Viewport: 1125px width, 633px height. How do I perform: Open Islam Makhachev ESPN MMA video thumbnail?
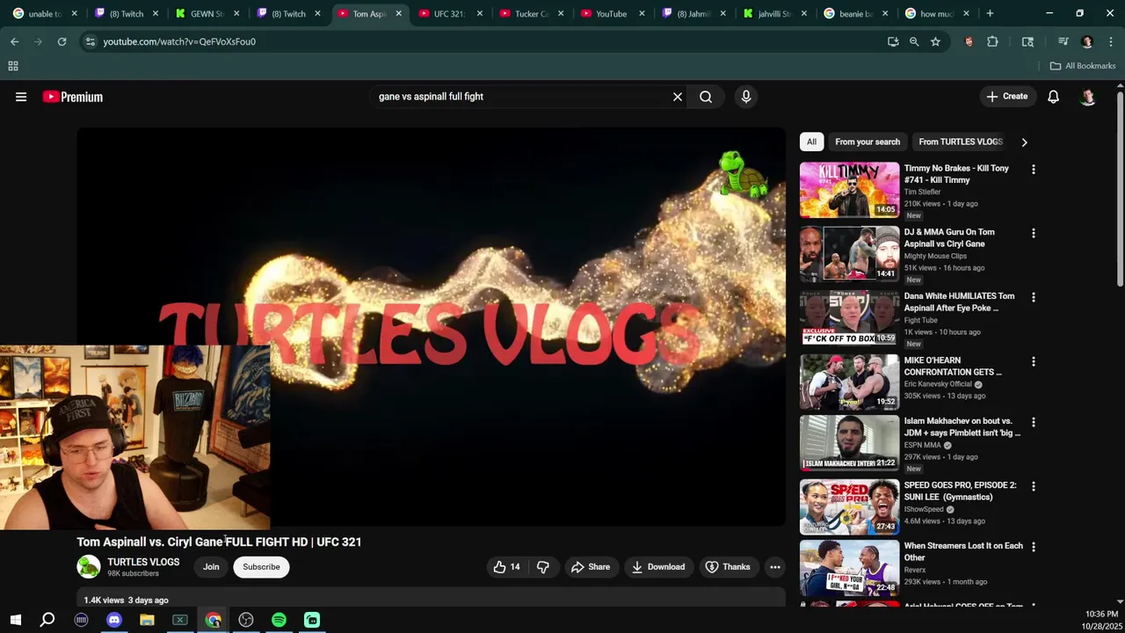[x=849, y=443]
